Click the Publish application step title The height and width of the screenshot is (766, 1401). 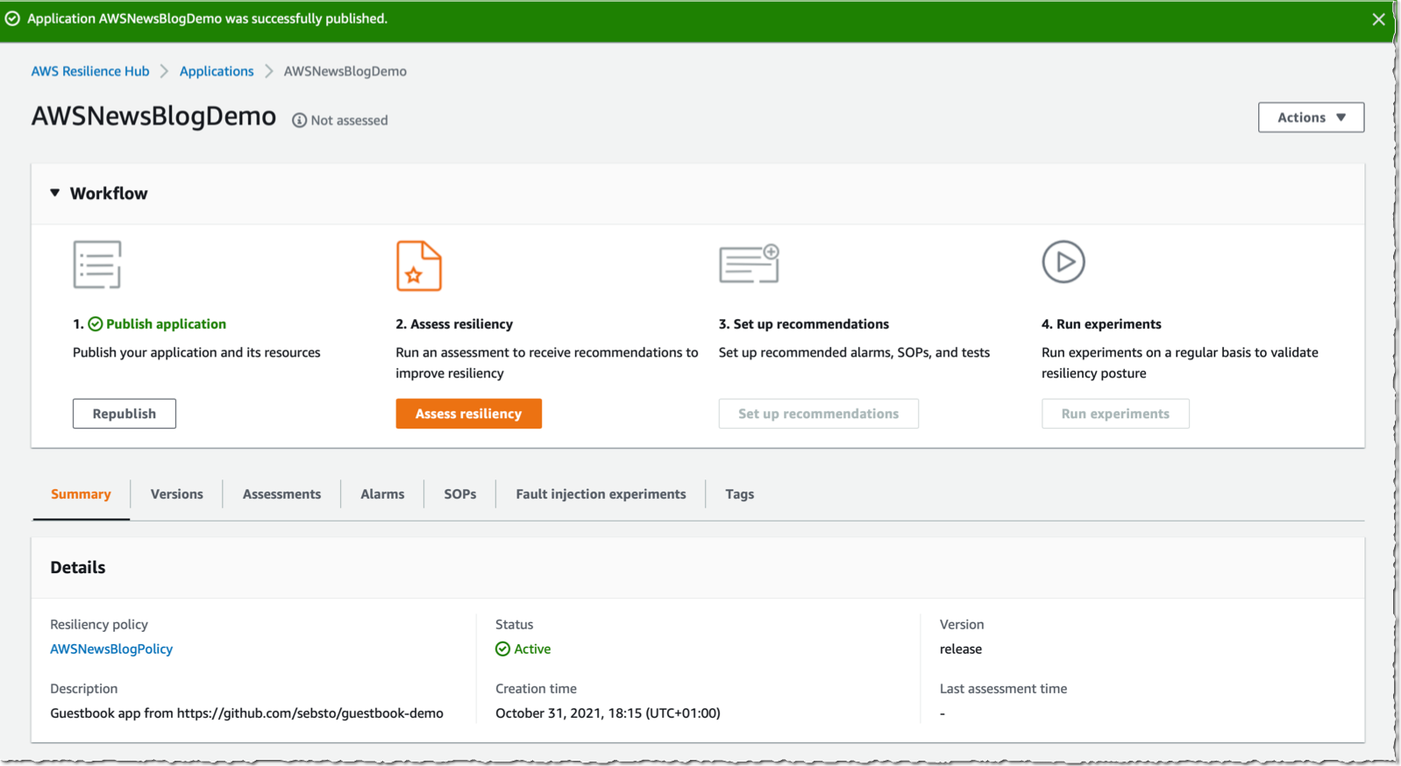pyautogui.click(x=167, y=324)
